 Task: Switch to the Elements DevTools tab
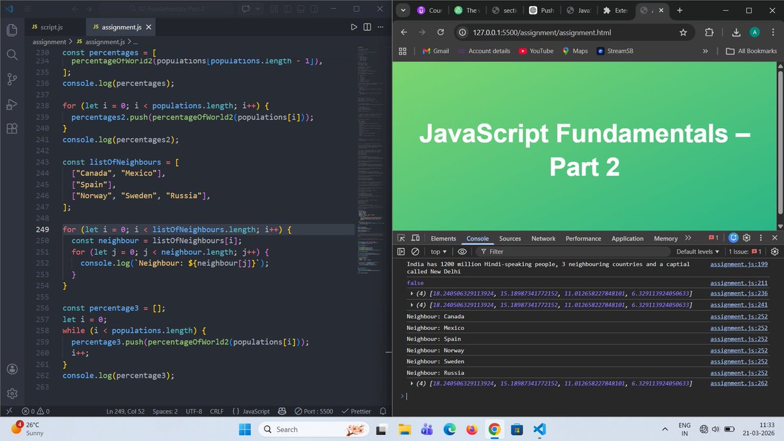[444, 238]
